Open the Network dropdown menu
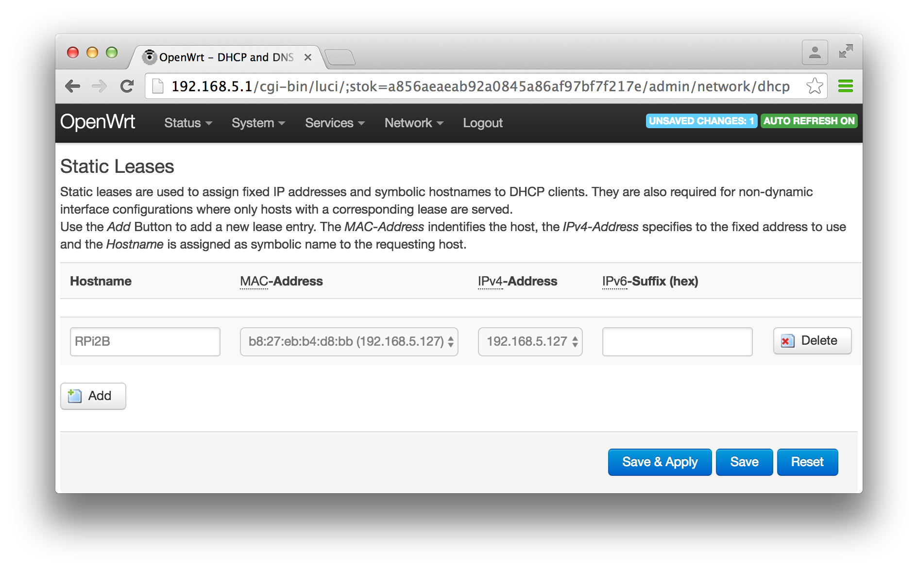The image size is (918, 570). [x=414, y=123]
